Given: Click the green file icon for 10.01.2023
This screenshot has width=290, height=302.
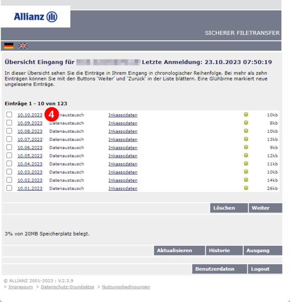Looking at the screenshot, I should click(x=246, y=188).
